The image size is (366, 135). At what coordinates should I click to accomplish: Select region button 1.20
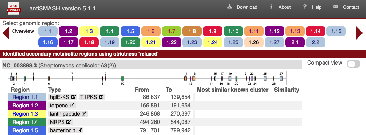tap(130, 42)
